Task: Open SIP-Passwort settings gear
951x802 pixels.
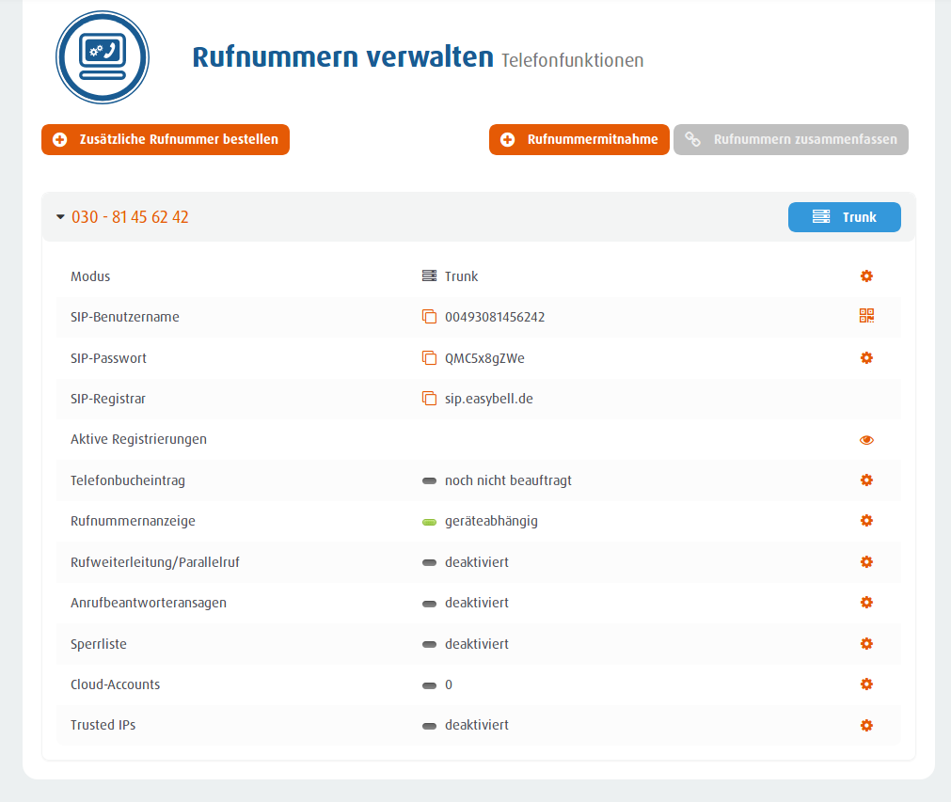Action: (x=866, y=358)
